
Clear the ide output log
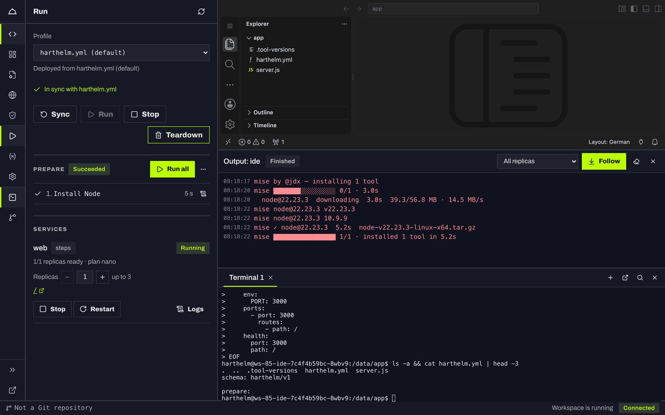coord(636,161)
